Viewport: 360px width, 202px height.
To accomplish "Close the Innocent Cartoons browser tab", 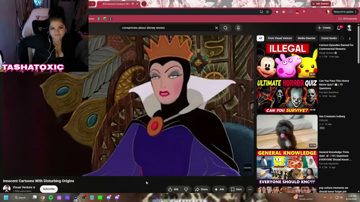I will click(137, 4).
